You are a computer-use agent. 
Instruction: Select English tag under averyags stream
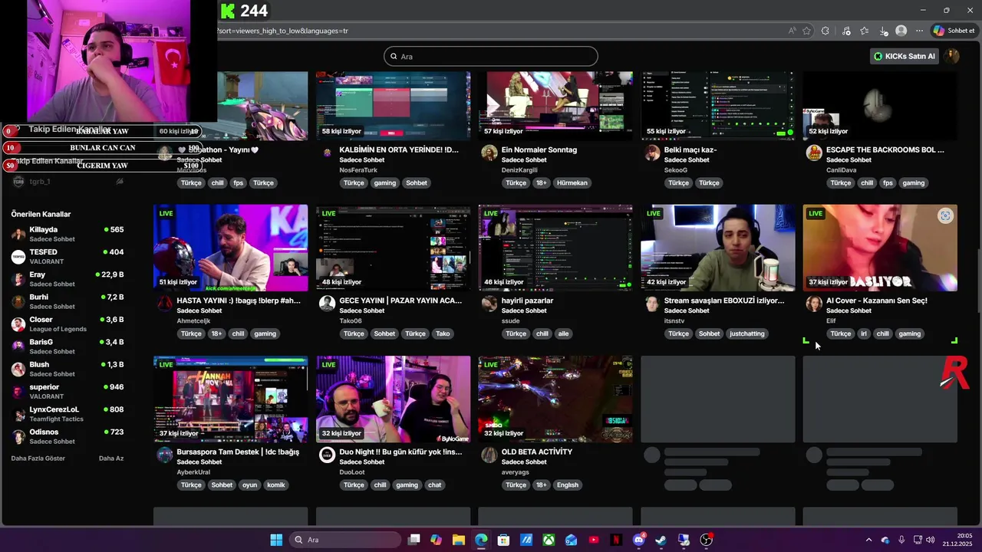coord(568,485)
